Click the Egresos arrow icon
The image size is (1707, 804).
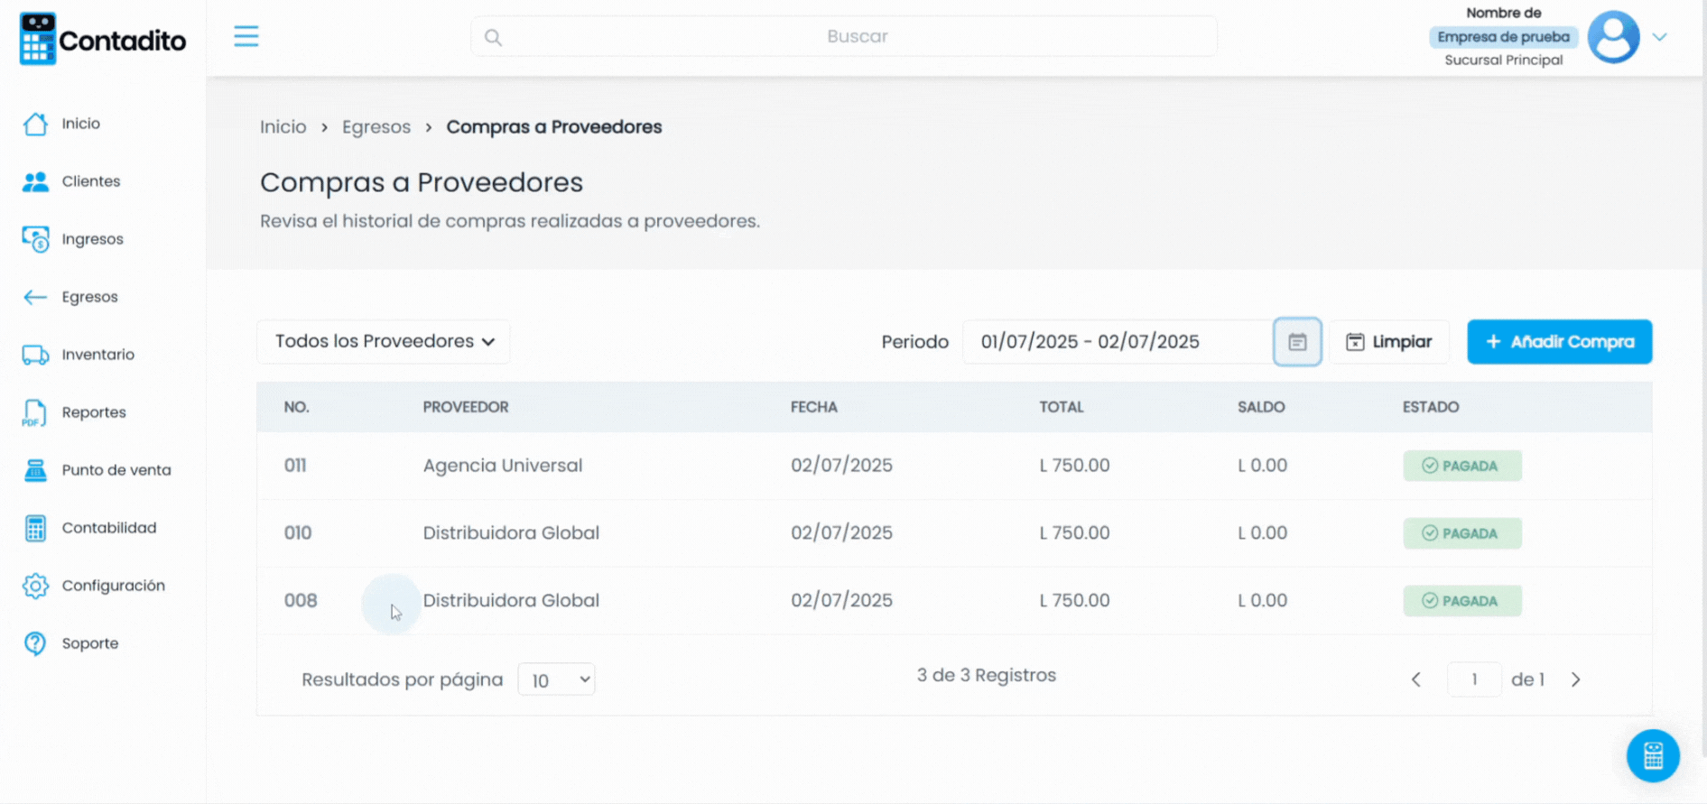(35, 297)
